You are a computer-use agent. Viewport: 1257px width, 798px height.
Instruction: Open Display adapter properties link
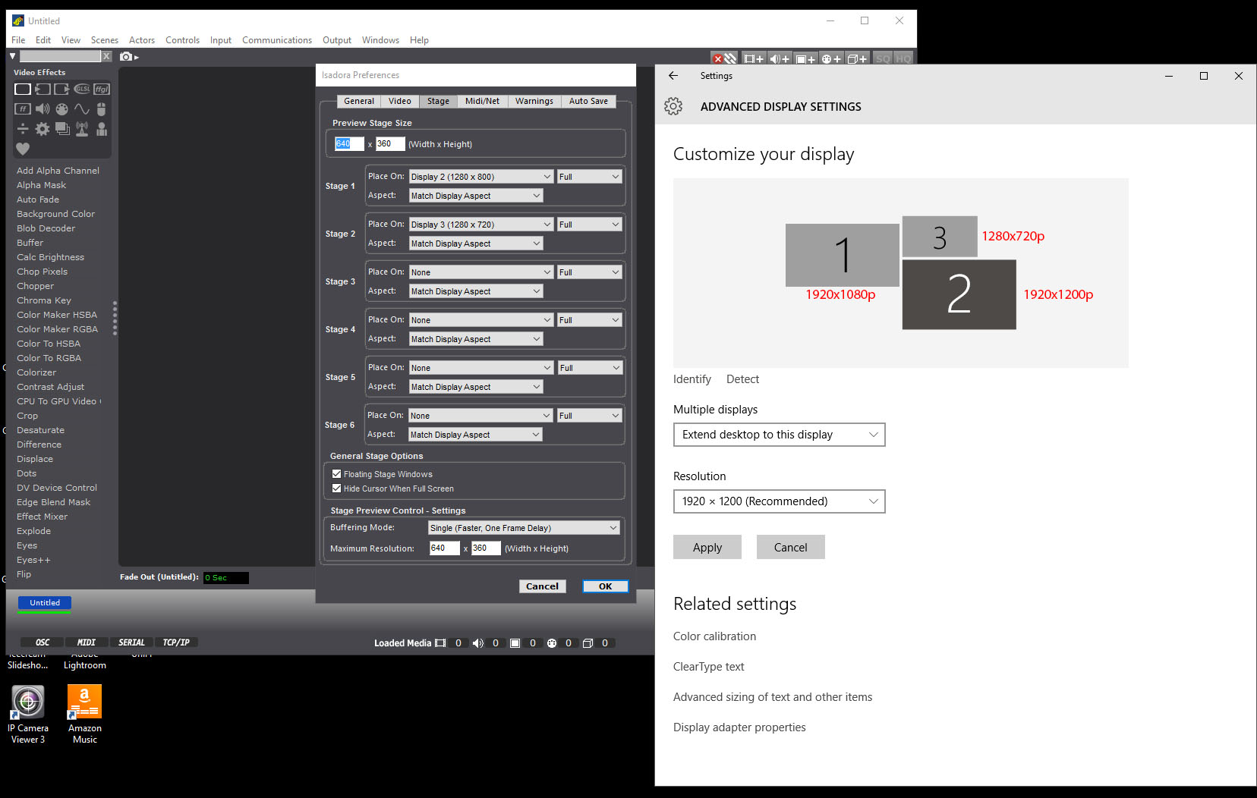(739, 727)
